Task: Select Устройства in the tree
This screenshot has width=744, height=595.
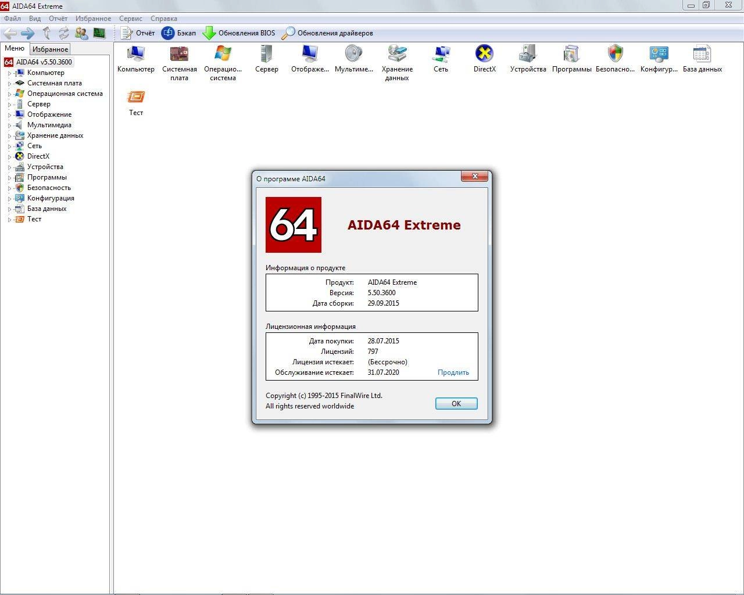Action: [45, 167]
